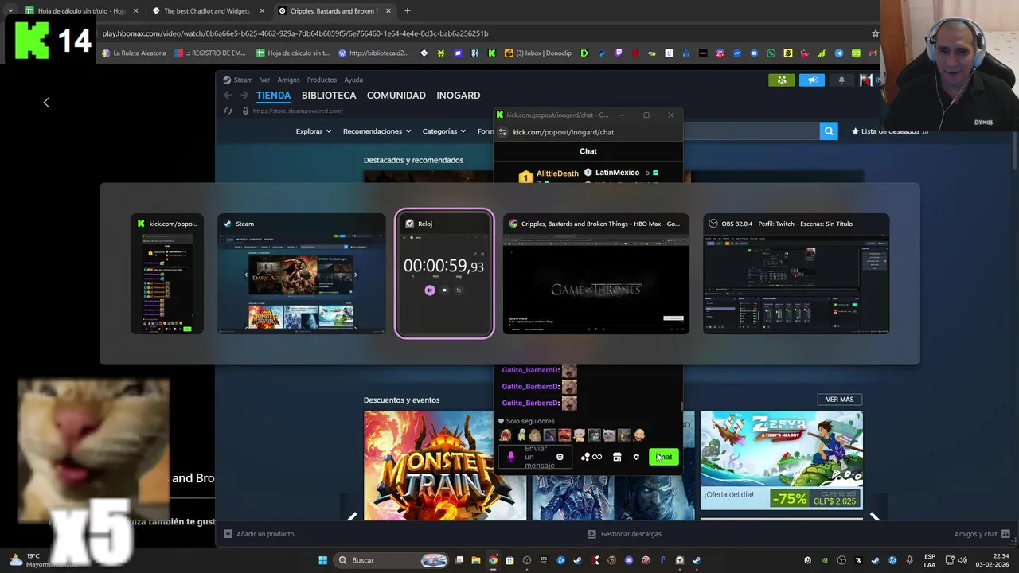Open Lista de deseados in Steam

click(x=889, y=131)
